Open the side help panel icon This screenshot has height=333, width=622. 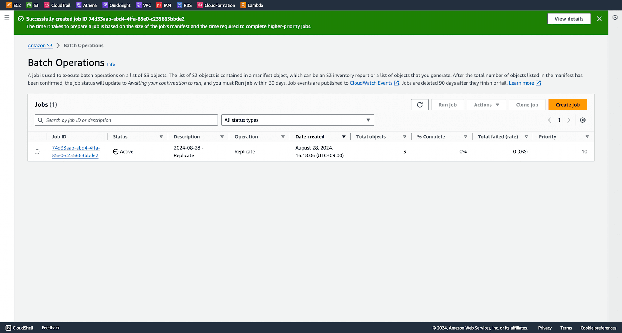pos(615,17)
